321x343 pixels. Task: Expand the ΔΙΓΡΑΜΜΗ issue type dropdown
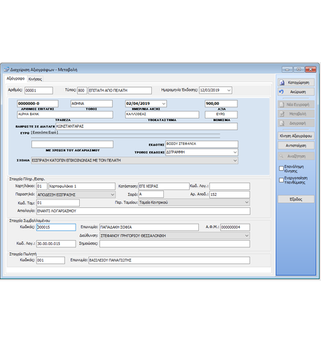(235, 152)
